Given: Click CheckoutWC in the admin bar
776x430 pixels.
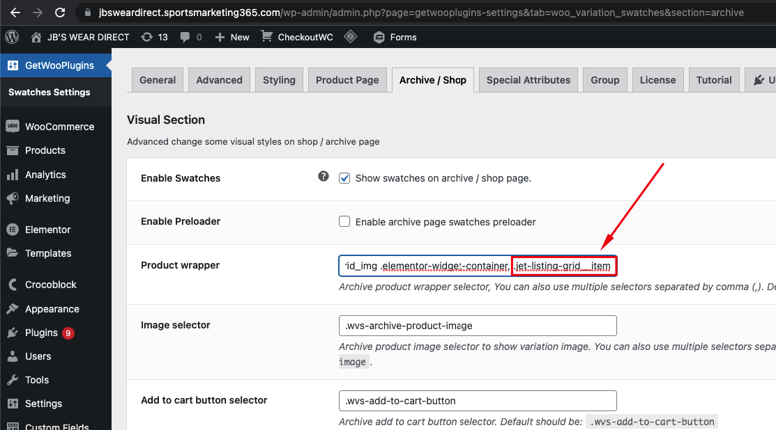Looking at the screenshot, I should coord(305,37).
